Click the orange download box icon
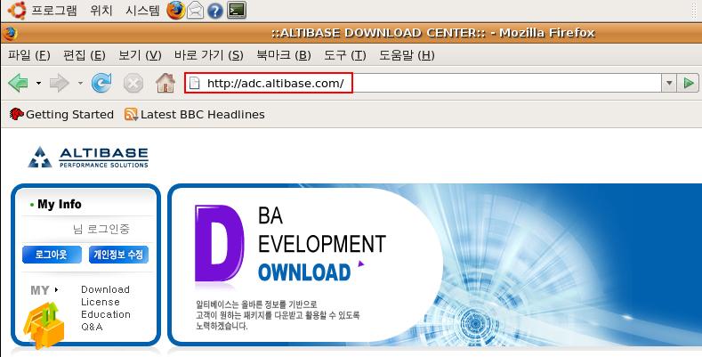The height and width of the screenshot is (357, 702). point(44,325)
